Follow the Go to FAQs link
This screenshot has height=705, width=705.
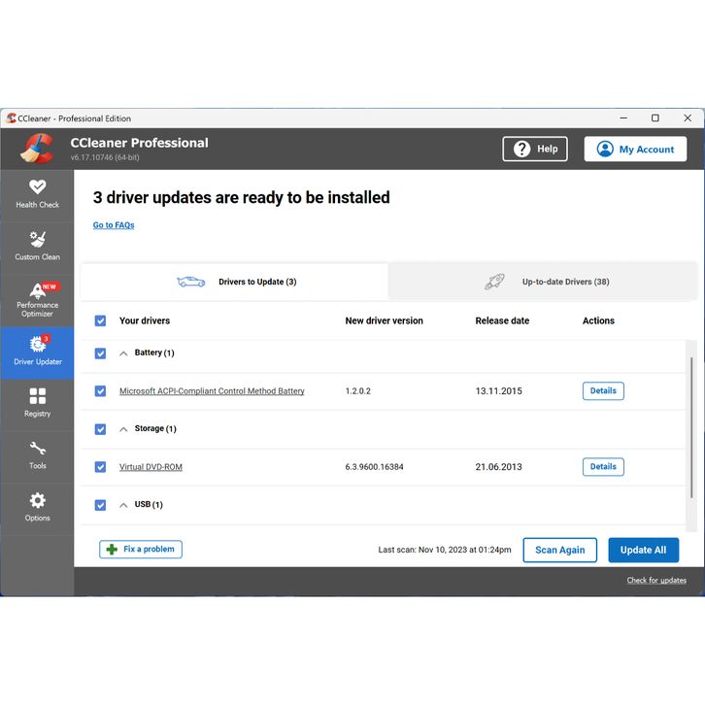[114, 225]
